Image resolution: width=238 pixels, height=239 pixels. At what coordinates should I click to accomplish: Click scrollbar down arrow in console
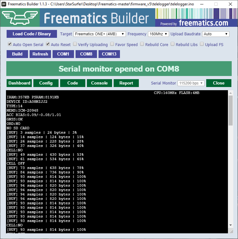pos(230,225)
